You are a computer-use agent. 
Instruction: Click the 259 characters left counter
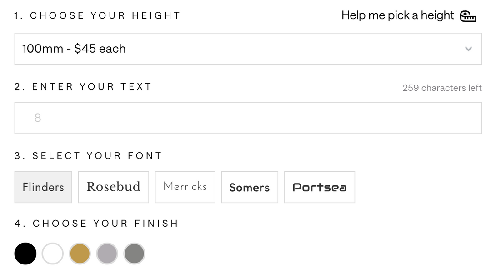[x=442, y=88]
